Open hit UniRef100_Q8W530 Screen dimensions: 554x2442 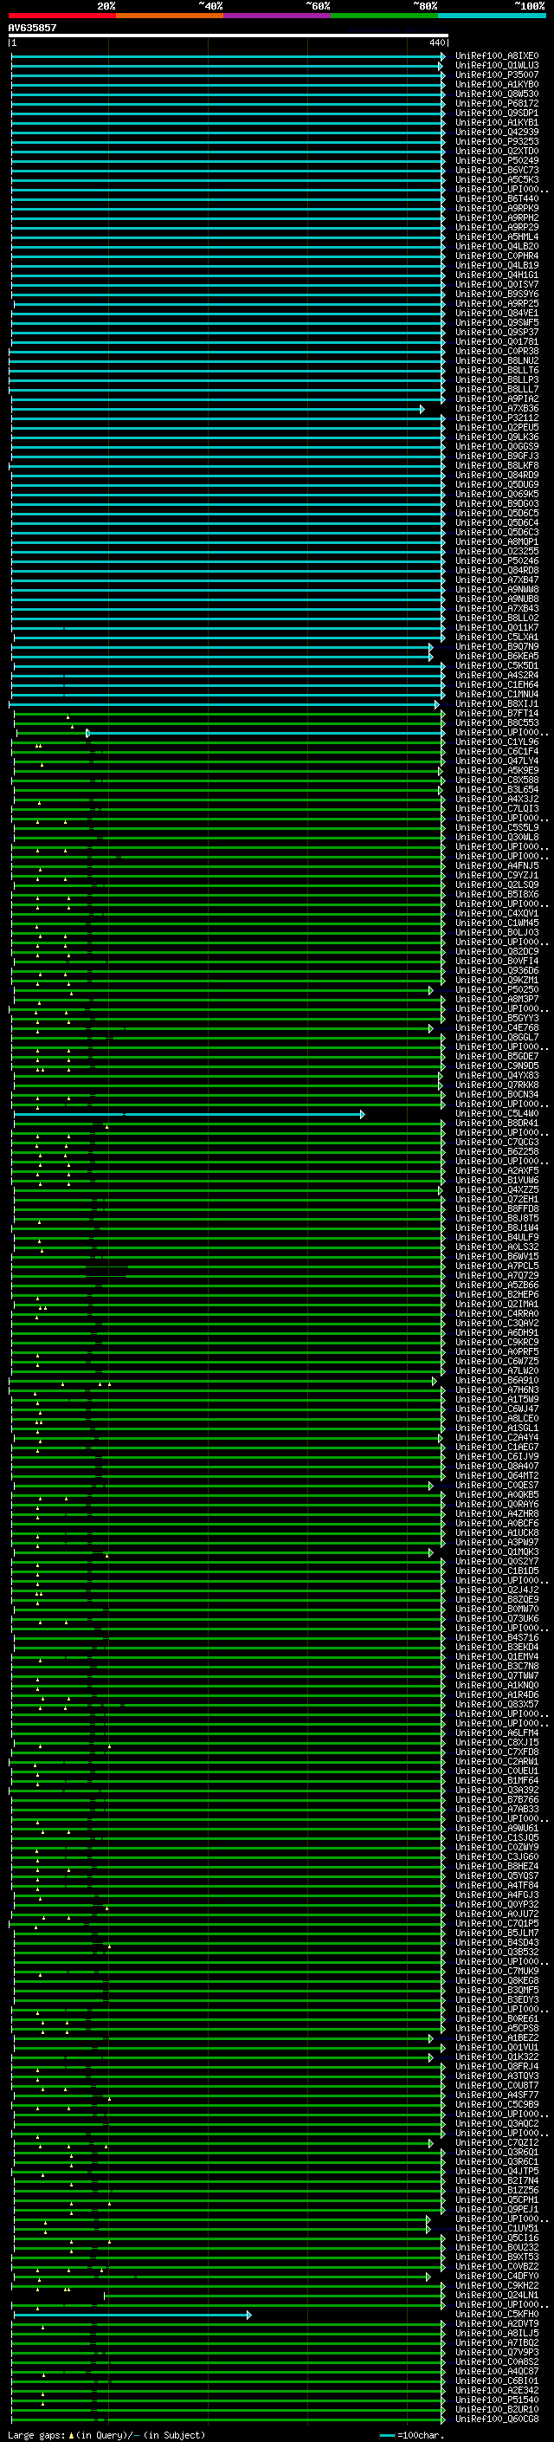pyautogui.click(x=497, y=94)
